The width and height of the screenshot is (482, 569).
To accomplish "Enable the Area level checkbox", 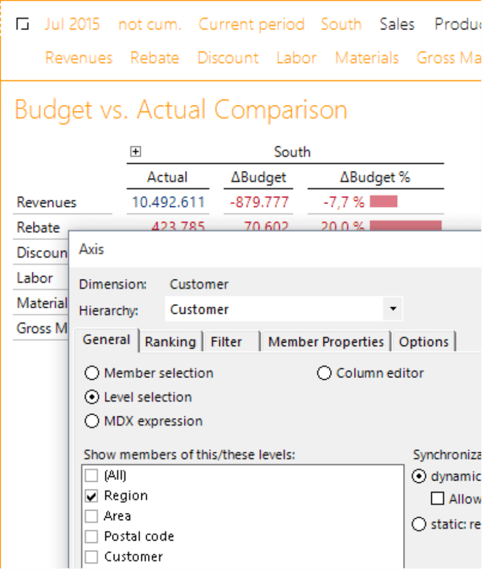I will tap(91, 517).
